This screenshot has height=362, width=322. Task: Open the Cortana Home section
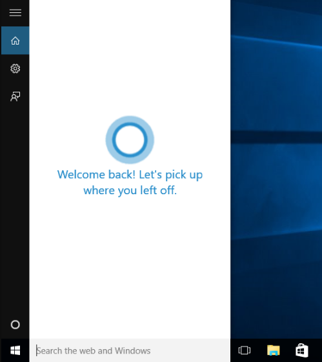pyautogui.click(x=15, y=41)
